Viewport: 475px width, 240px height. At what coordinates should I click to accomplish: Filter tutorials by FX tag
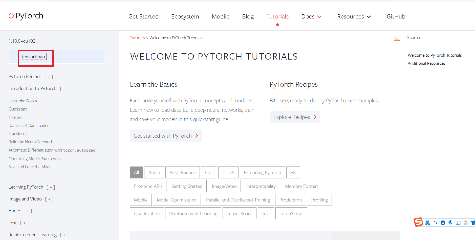(x=293, y=173)
